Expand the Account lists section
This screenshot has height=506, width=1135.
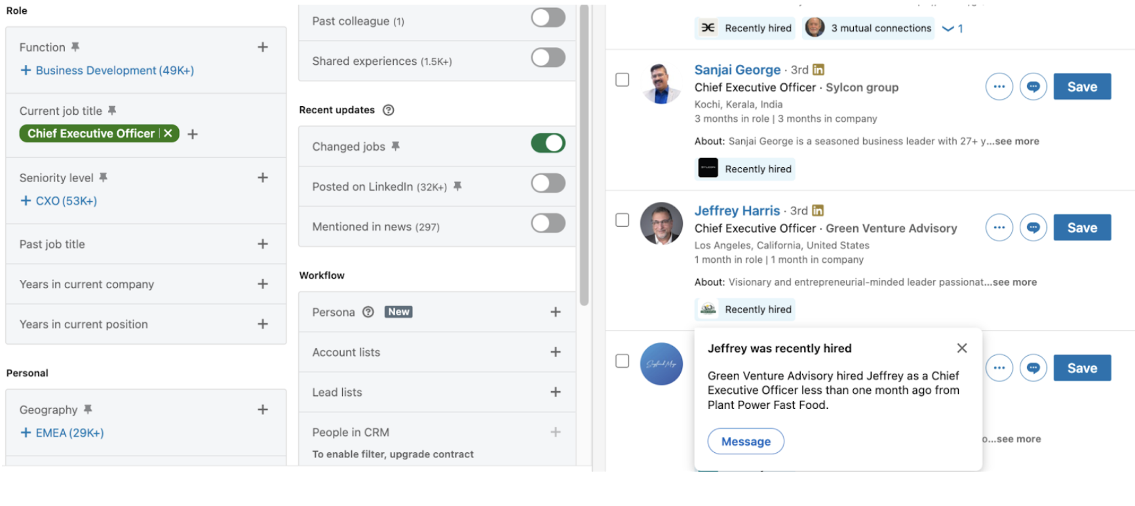[556, 352]
